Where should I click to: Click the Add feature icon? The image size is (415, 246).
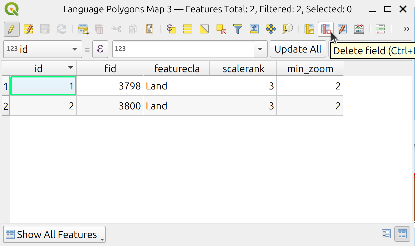83,29
